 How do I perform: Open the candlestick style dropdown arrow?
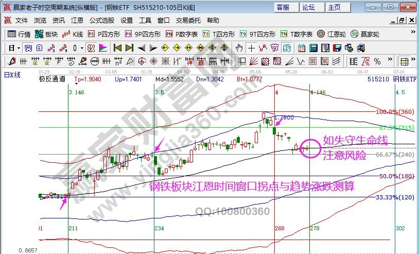tap(81, 48)
